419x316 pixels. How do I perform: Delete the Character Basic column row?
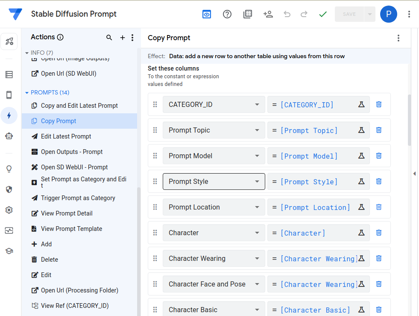379,310
